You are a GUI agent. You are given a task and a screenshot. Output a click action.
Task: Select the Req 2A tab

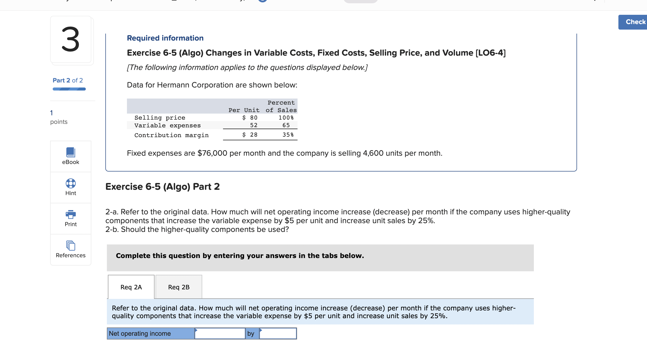pos(131,287)
